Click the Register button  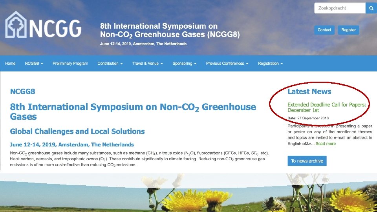(348, 30)
